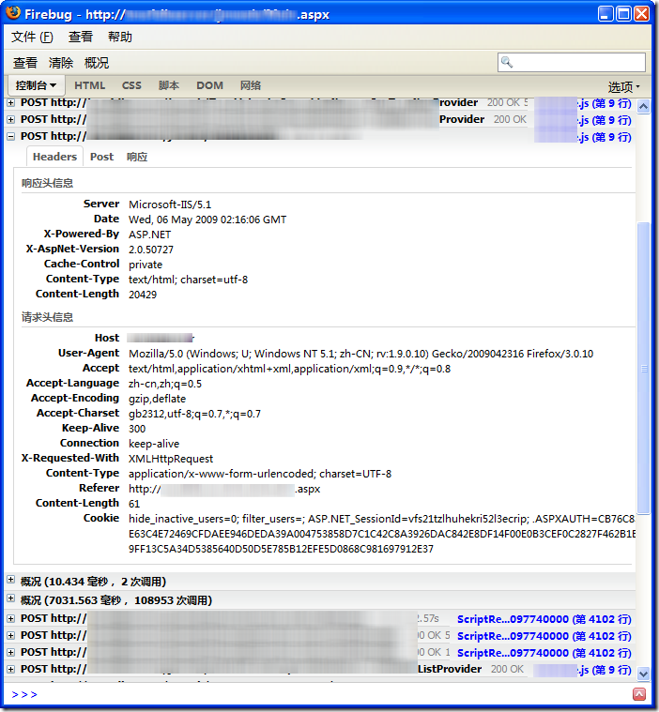Switch to the DOM panel tab
Screen dimensions: 659x712
(209, 85)
